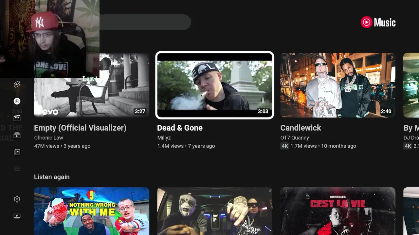
Task: Open Shorts from the sidebar
Action: tap(17, 85)
